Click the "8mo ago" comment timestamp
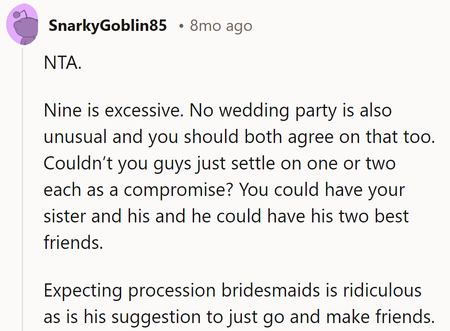The width and height of the screenshot is (450, 331). click(x=221, y=26)
